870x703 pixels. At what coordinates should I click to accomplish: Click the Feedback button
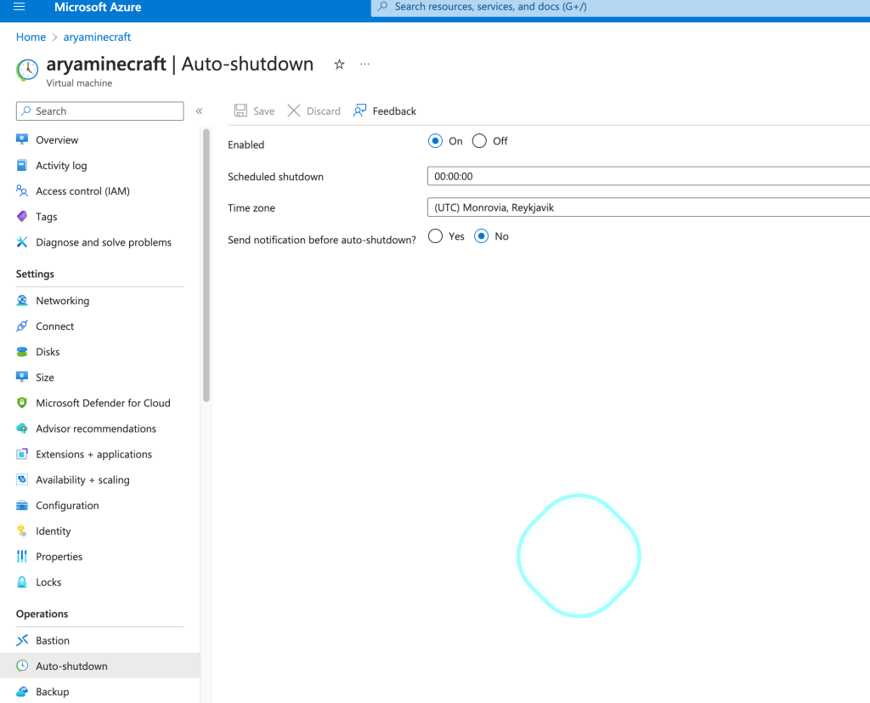click(385, 111)
